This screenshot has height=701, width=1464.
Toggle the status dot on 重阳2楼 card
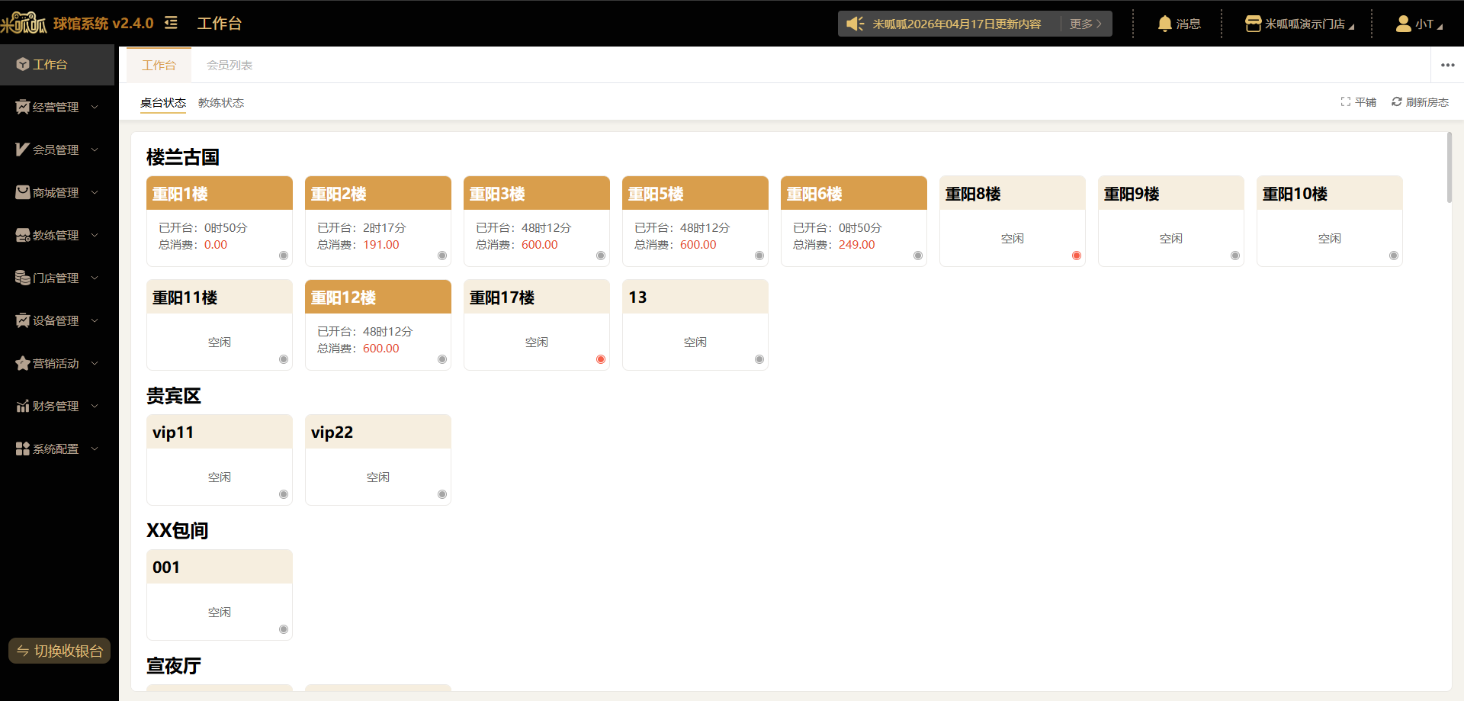pos(442,256)
